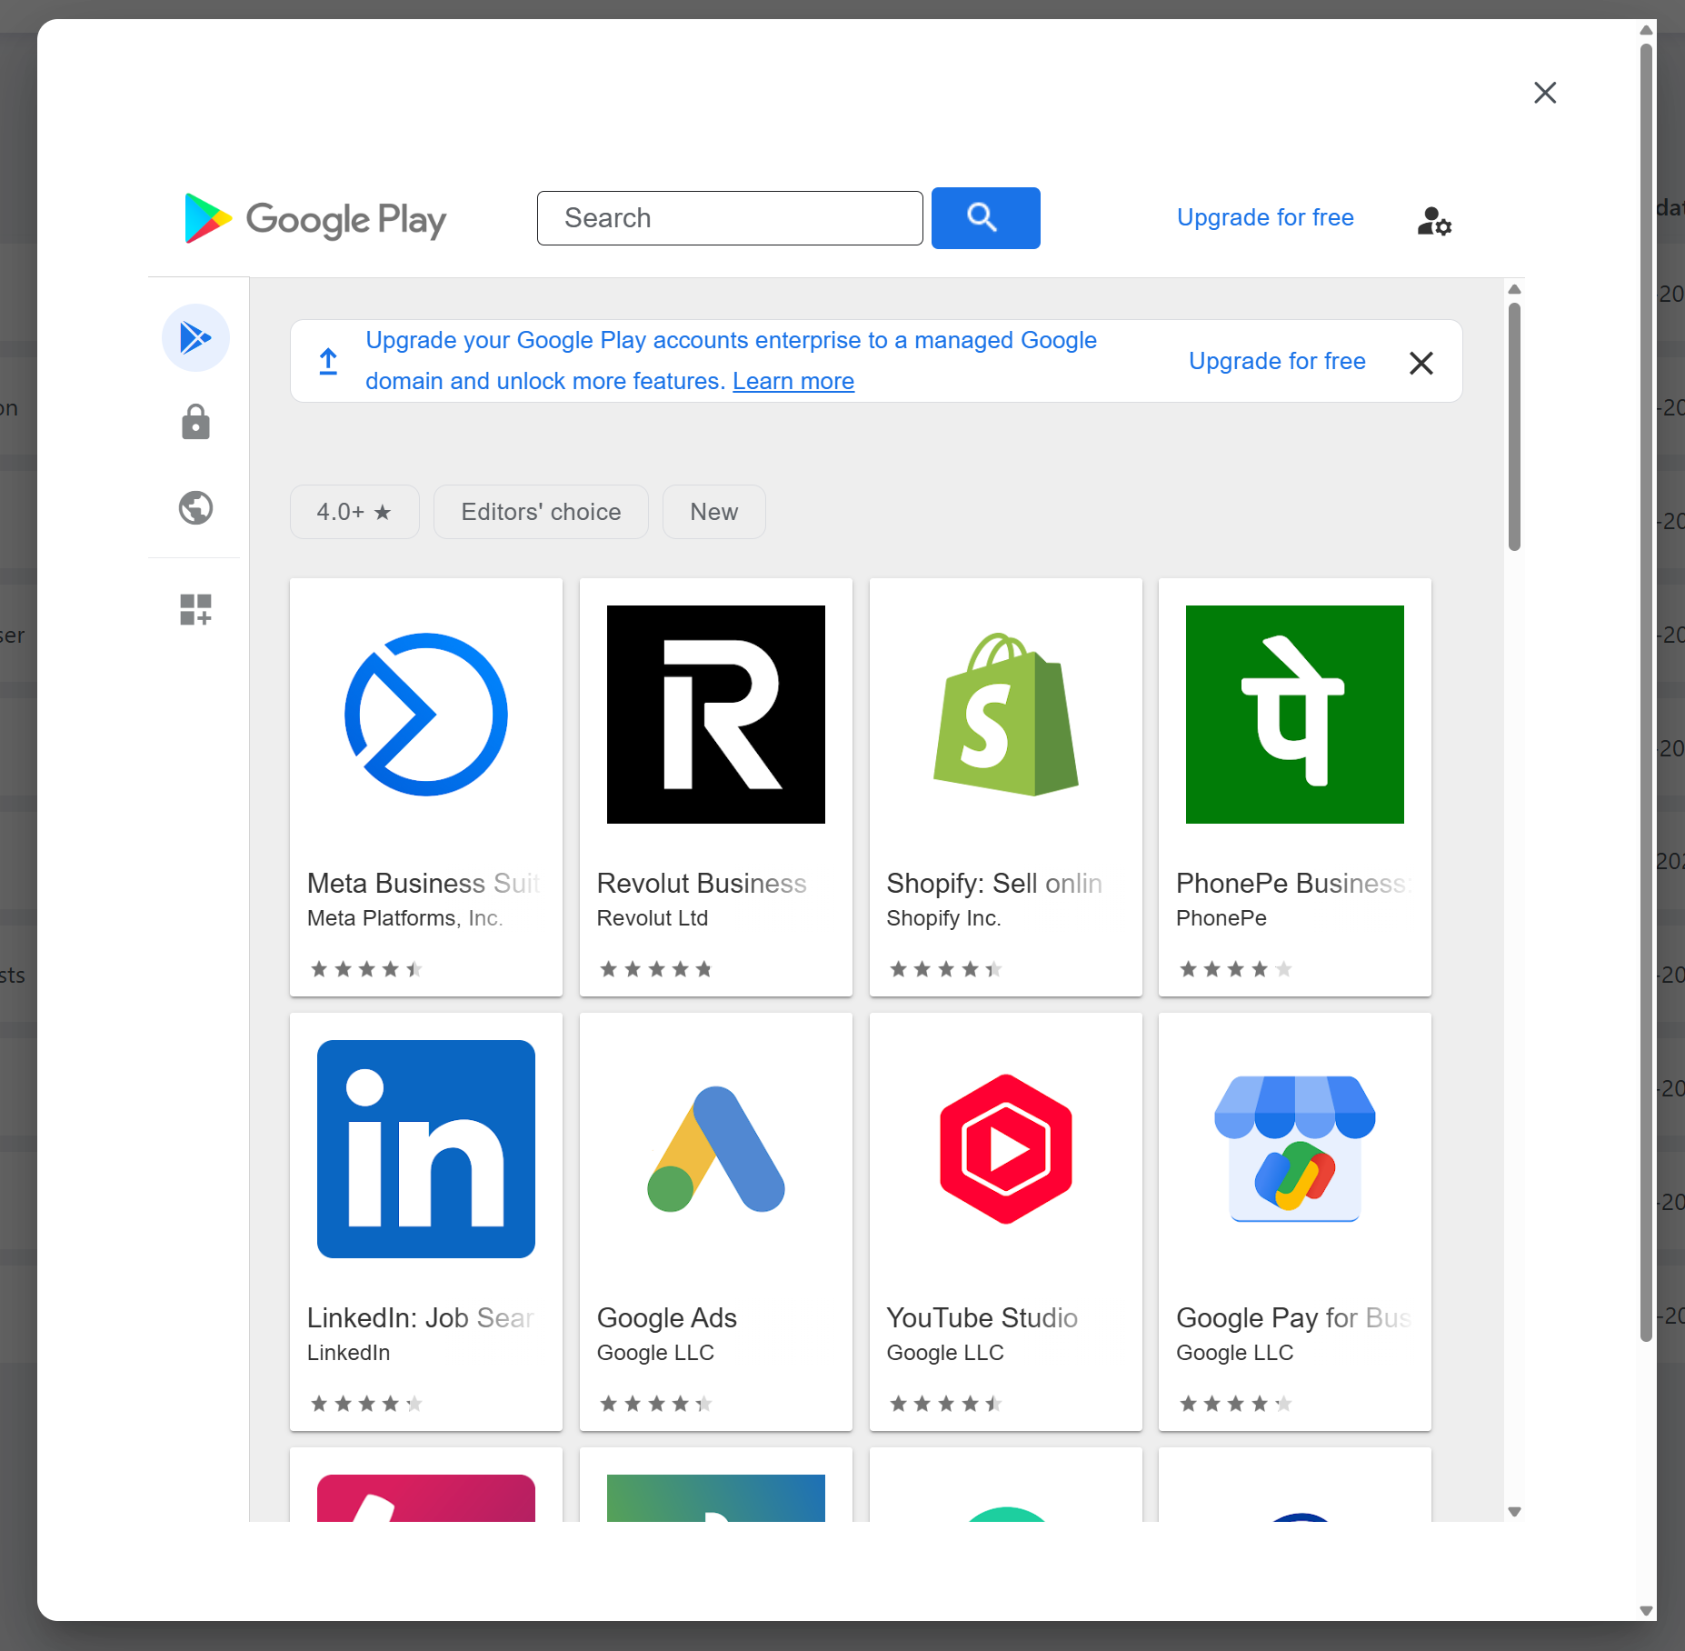This screenshot has height=1651, width=1685.
Task: Click Upgrade for free in the banner
Action: [1277, 361]
